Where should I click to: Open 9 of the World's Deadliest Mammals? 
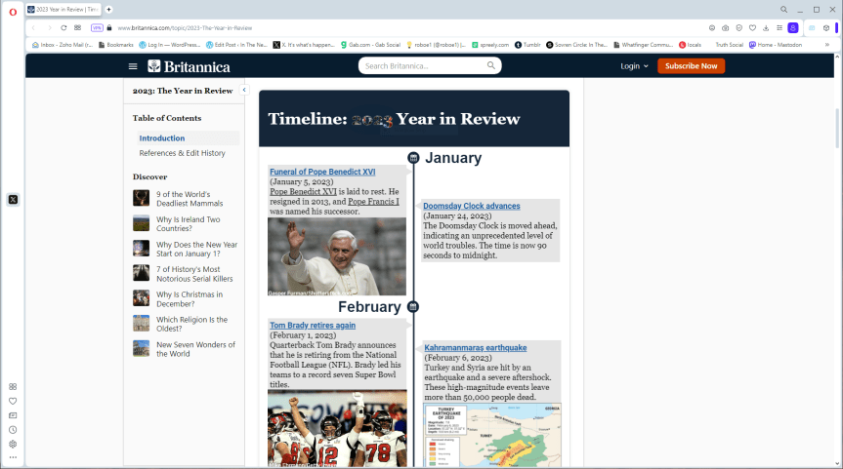[190, 199]
